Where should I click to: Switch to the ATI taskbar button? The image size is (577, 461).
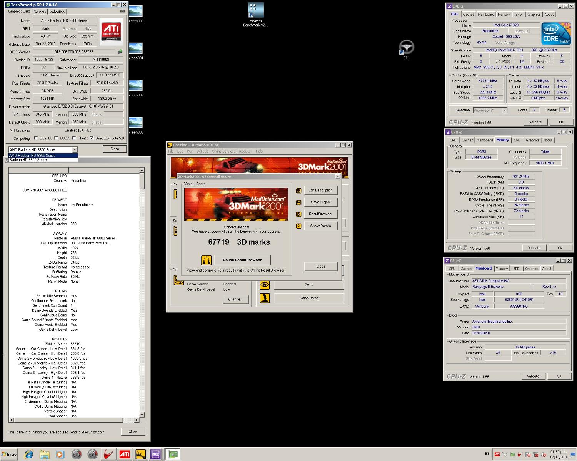coord(124,454)
